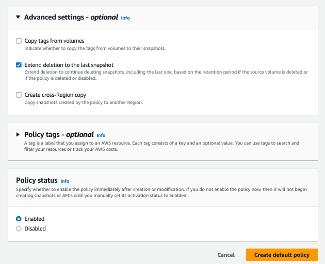Click the "Disabled" label text
This screenshot has height=264, width=325.
click(x=35, y=229)
